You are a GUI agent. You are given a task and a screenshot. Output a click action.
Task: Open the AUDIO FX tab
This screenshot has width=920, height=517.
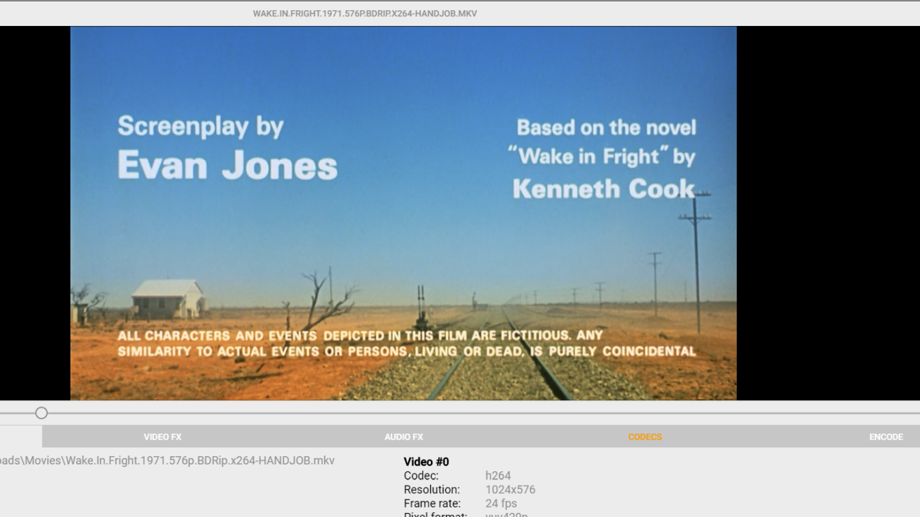(404, 437)
